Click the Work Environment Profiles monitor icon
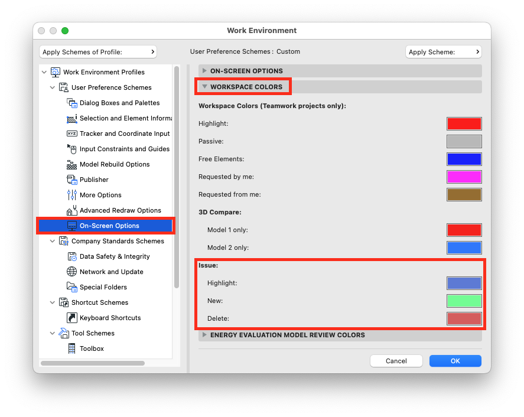The image size is (524, 417). 55,72
